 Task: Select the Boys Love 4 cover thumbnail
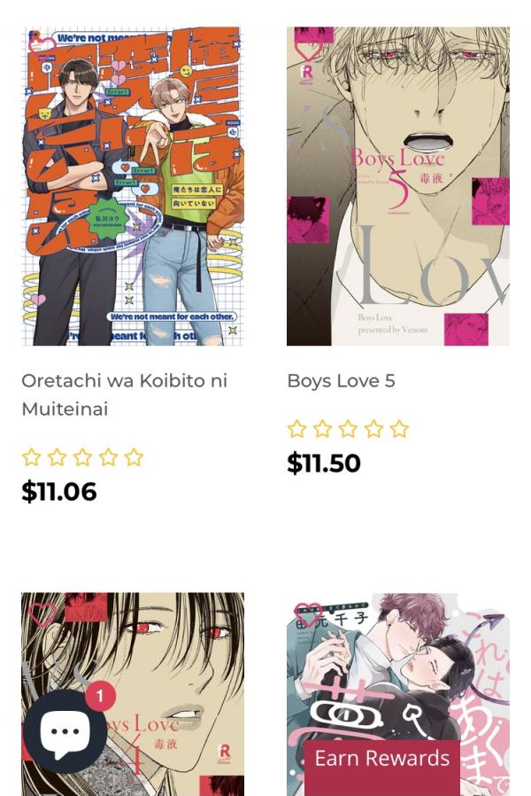133,694
